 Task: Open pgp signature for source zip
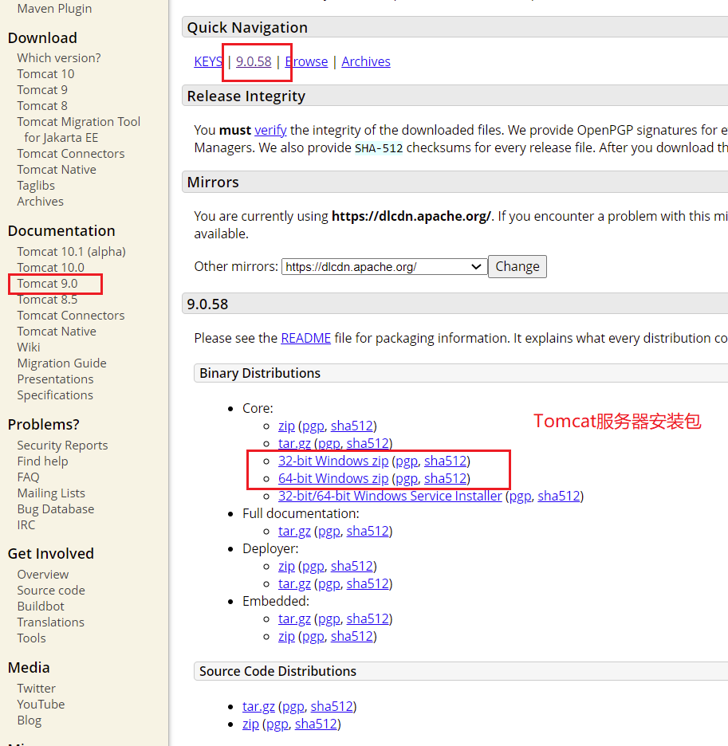pos(277,724)
